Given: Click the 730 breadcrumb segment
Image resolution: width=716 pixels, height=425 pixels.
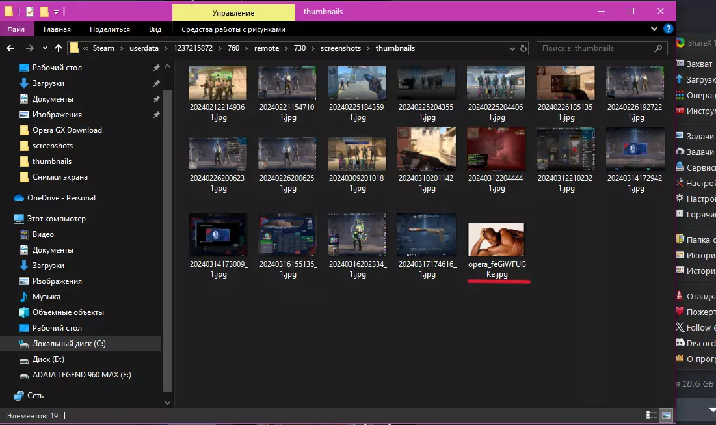Looking at the screenshot, I should (300, 48).
